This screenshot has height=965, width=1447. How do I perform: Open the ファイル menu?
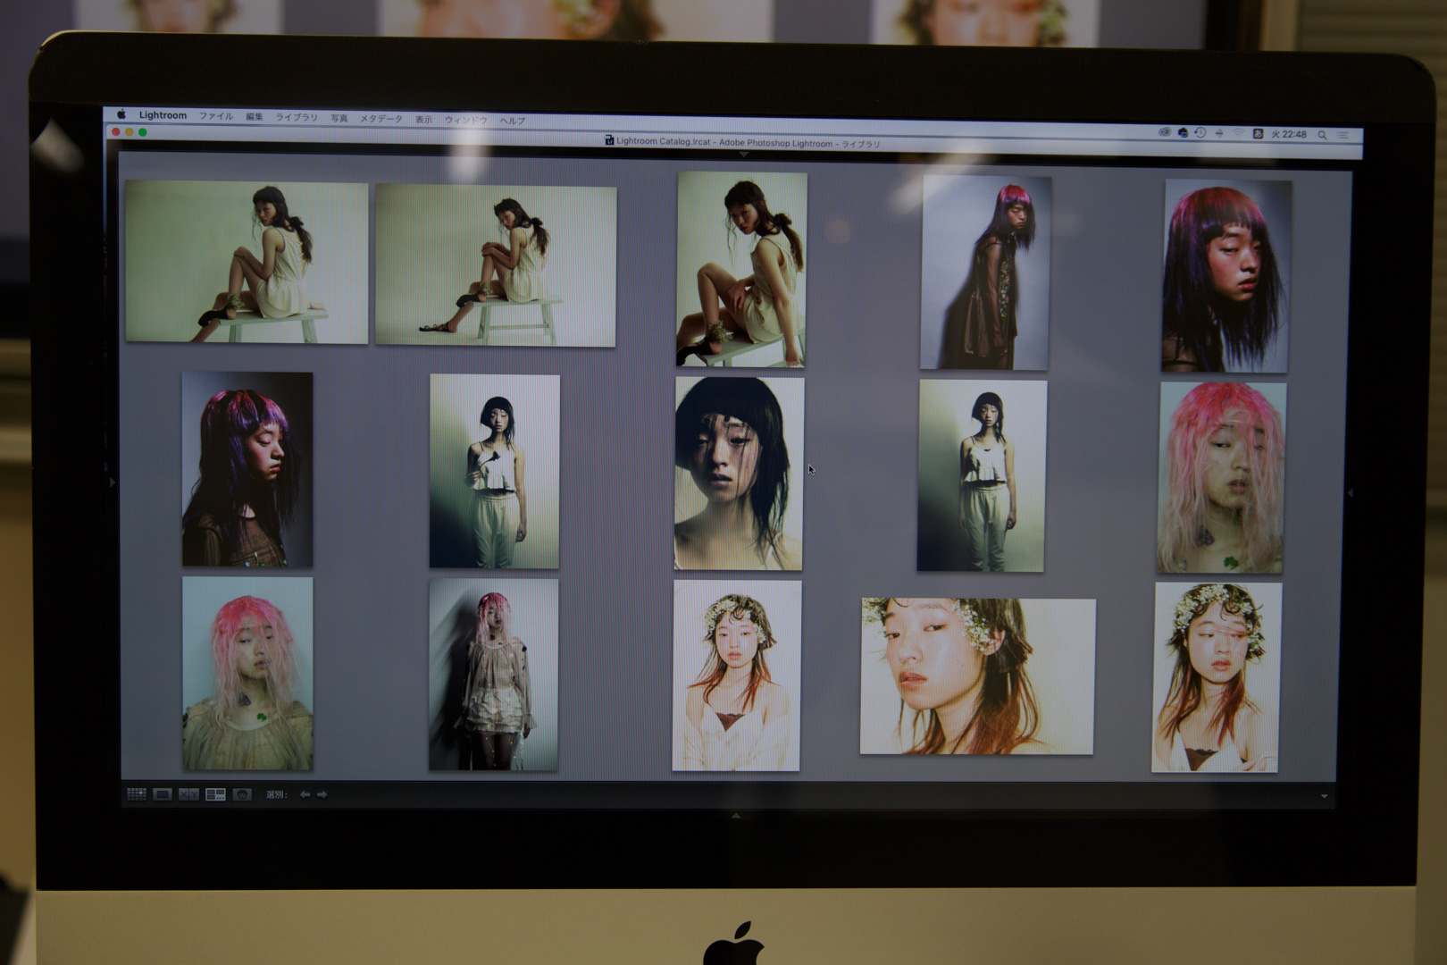tap(216, 116)
